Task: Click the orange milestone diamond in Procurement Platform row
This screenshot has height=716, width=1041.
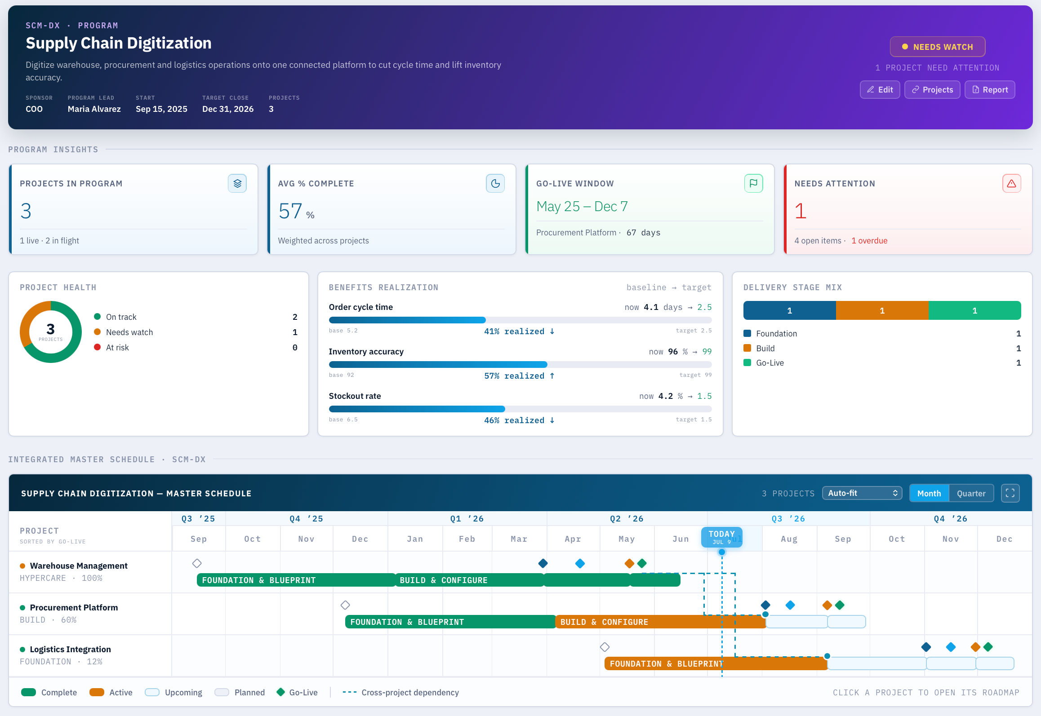Action: point(827,605)
